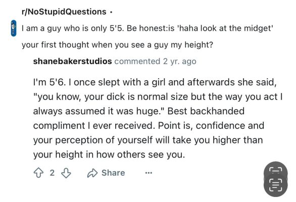Open the shanebakerstudios user profile
The image size is (296, 202).
coord(73,61)
